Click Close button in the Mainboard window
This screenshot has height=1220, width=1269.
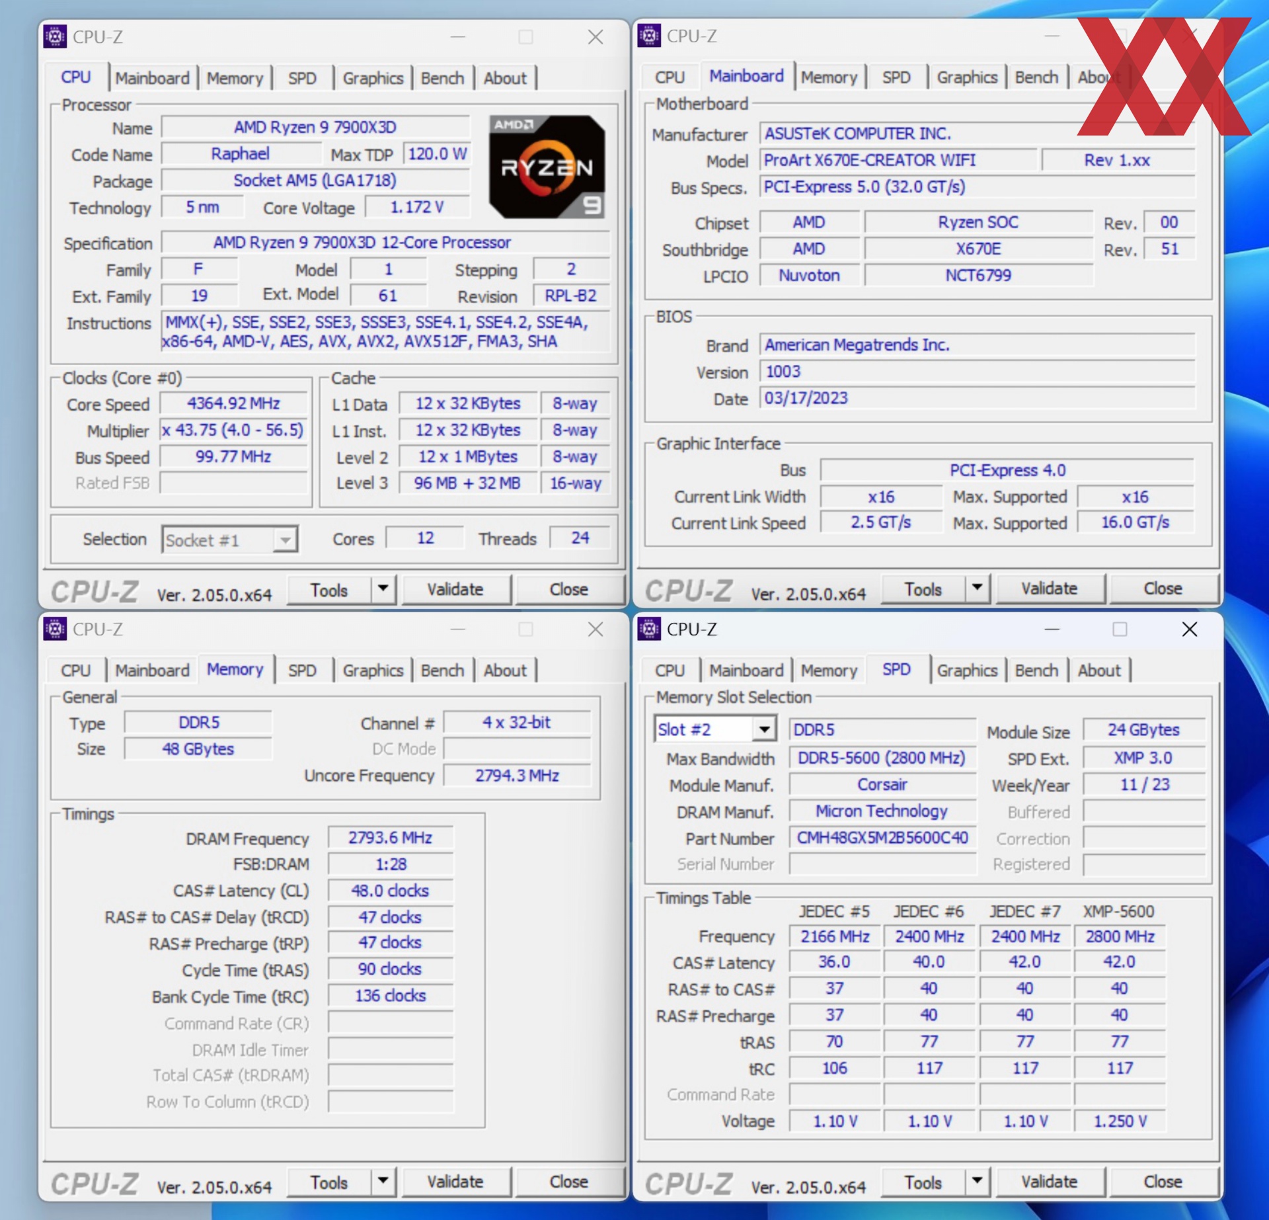tap(1163, 588)
